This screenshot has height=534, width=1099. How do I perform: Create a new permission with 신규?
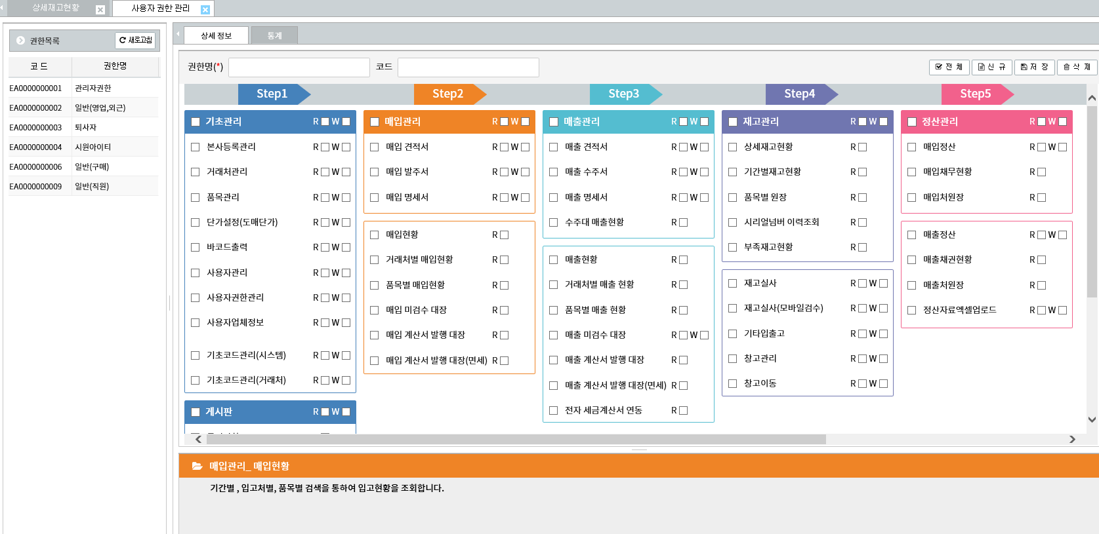pyautogui.click(x=991, y=67)
